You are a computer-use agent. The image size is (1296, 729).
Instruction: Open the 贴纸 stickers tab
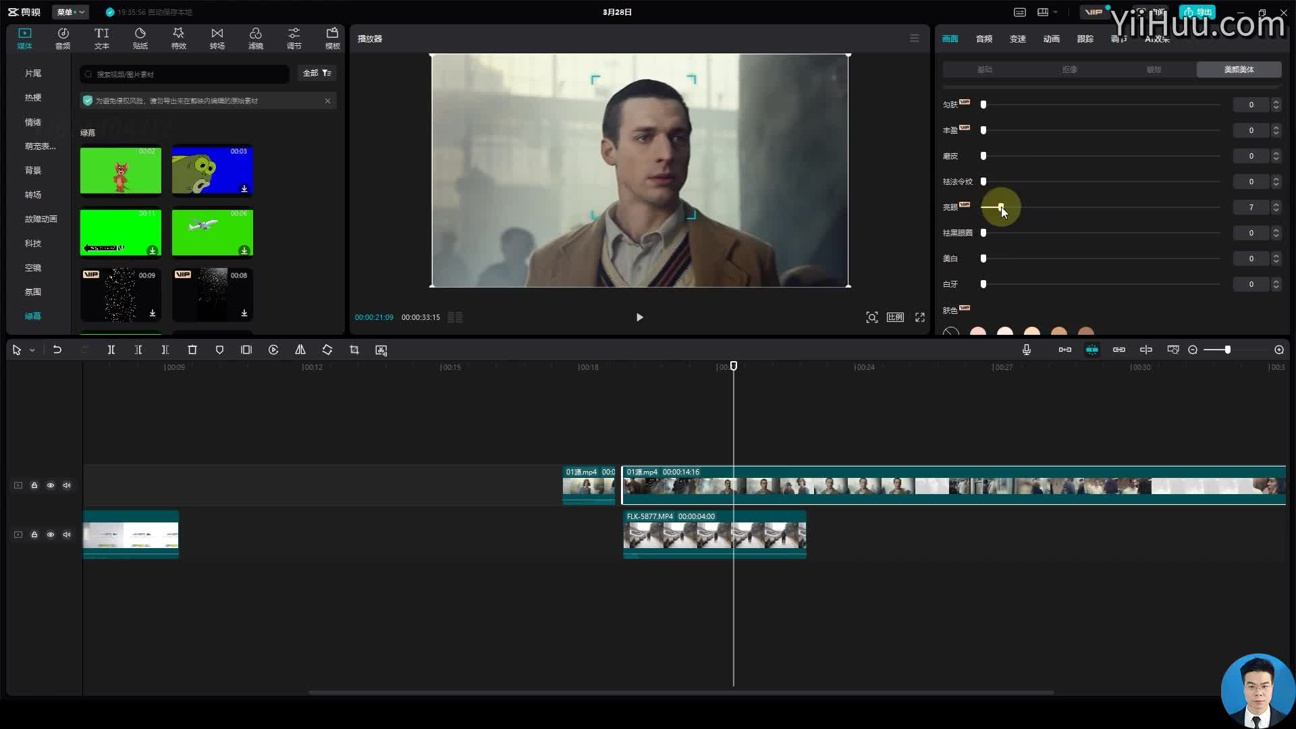(140, 38)
